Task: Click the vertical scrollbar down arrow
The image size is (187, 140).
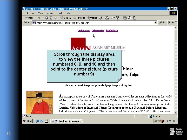Action: click(x=176, y=112)
